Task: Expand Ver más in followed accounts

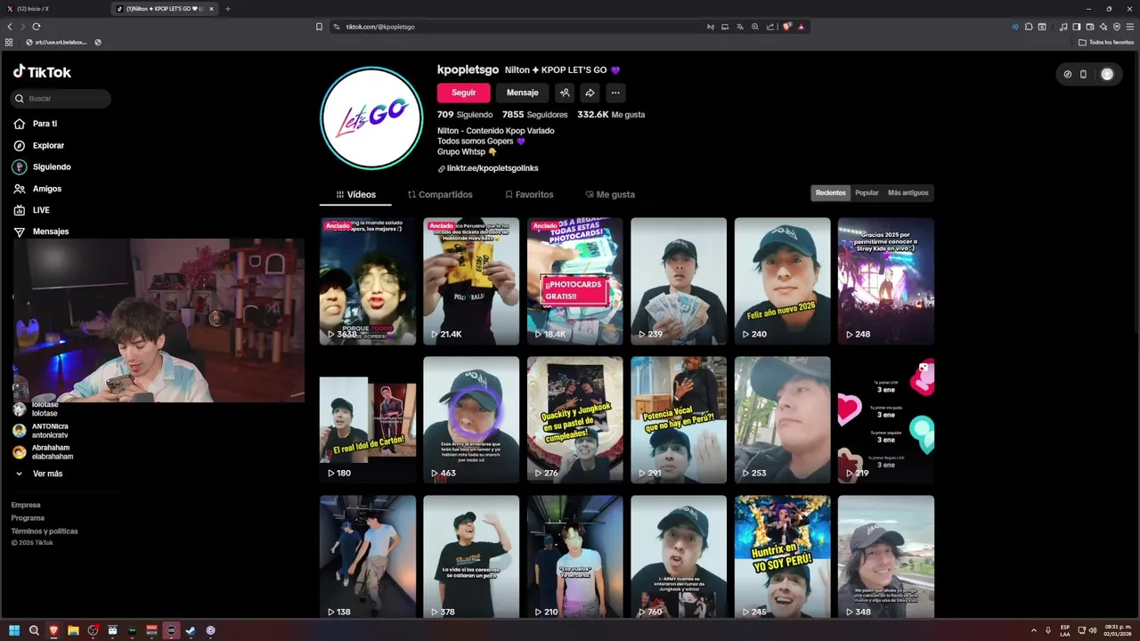Action: click(38, 474)
